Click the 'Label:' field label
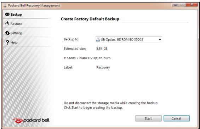 (x=68, y=67)
